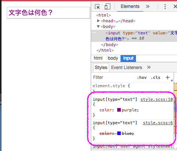177x151 pixels.
Task: Add new style rule plus icon
Action: point(168,77)
